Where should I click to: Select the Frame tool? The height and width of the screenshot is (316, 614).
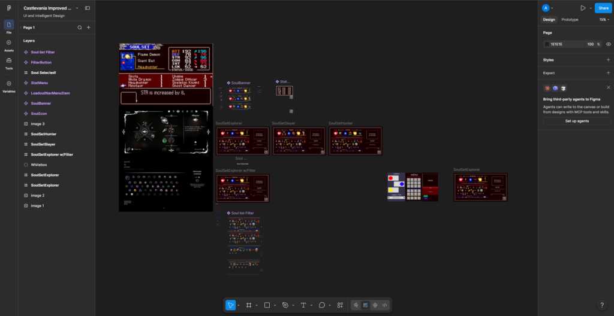pos(249,305)
